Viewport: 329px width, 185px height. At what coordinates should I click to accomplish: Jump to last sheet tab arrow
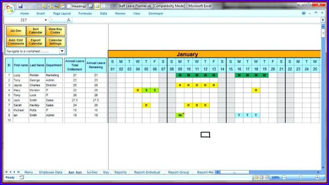click(18, 172)
